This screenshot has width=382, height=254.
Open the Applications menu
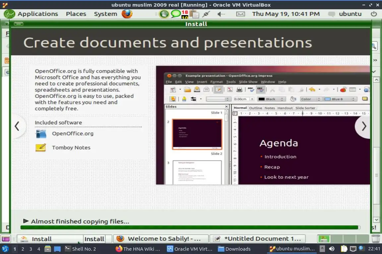point(38,14)
